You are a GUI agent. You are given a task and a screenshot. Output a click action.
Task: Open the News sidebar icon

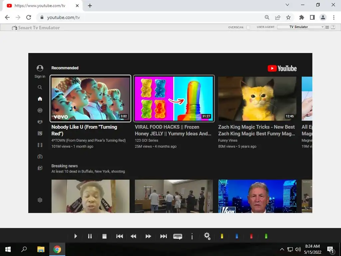click(x=40, y=133)
